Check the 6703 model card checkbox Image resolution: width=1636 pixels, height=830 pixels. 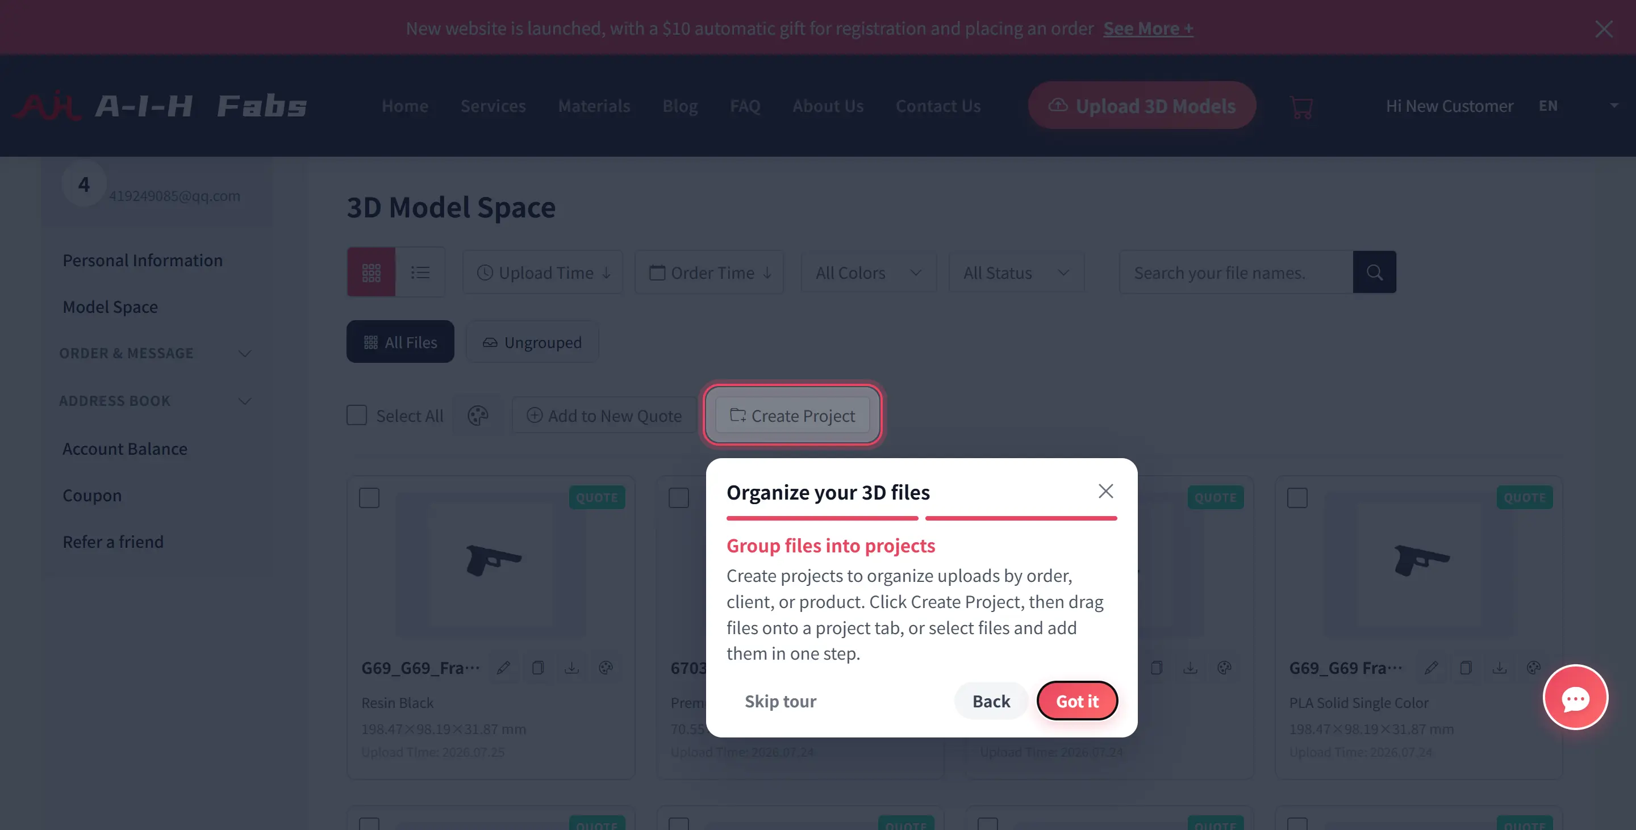678,497
